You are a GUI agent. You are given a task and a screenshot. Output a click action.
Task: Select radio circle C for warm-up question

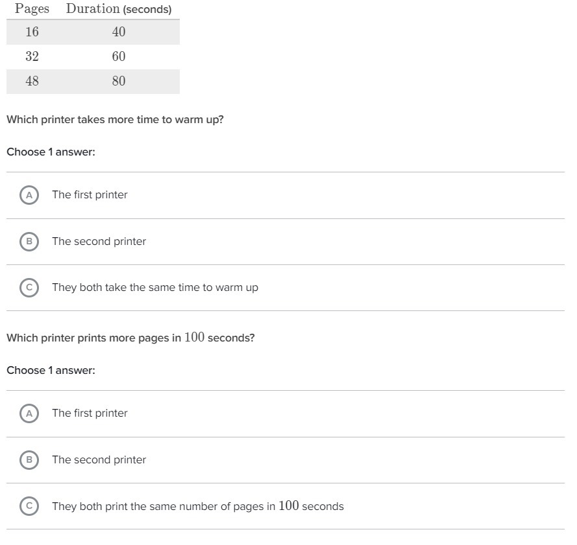pyautogui.click(x=29, y=288)
